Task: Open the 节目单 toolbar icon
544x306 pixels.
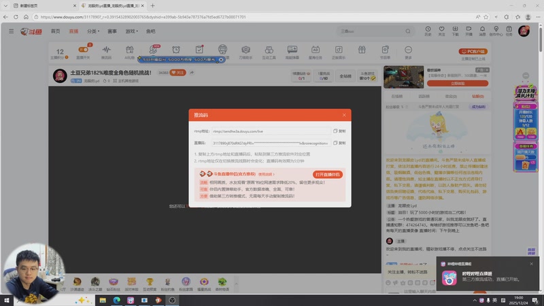Action: pos(385,52)
